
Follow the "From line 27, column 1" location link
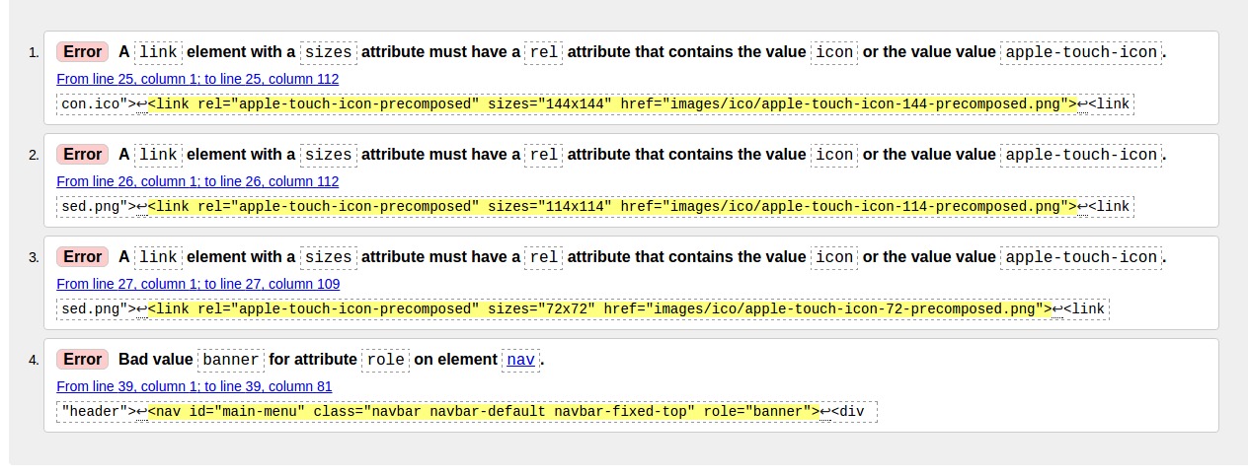[x=197, y=284]
